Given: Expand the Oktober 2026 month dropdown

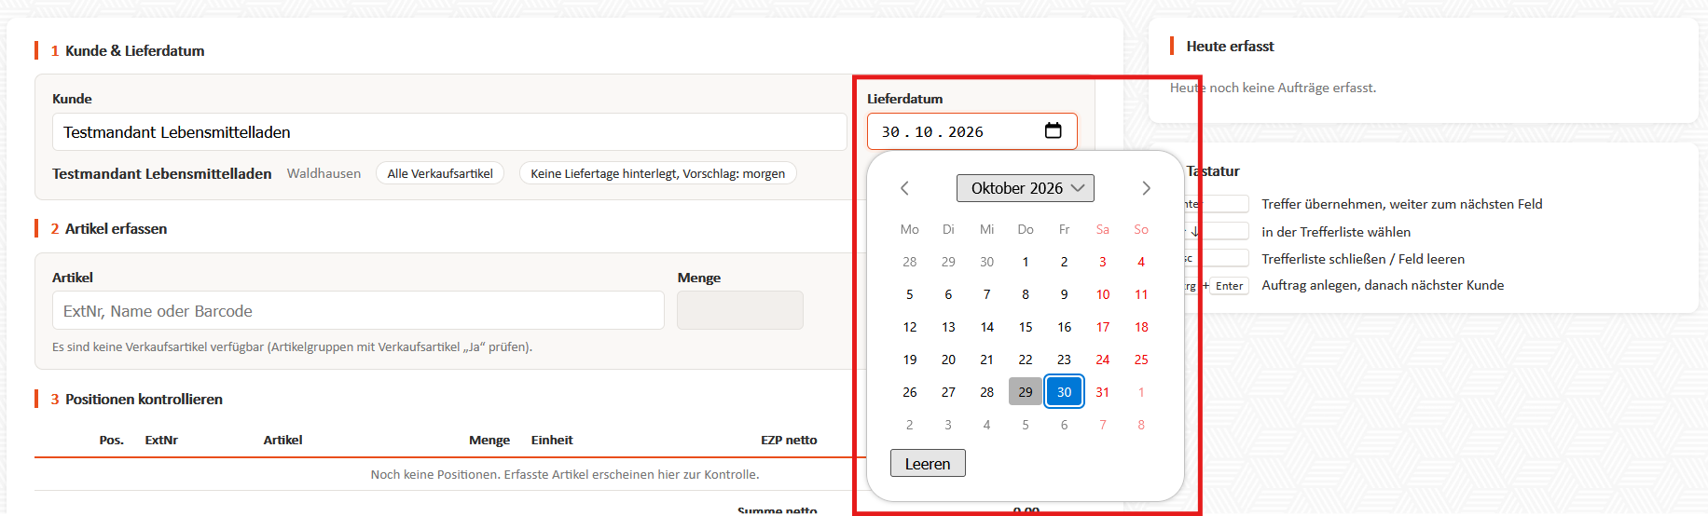Looking at the screenshot, I should (1026, 188).
